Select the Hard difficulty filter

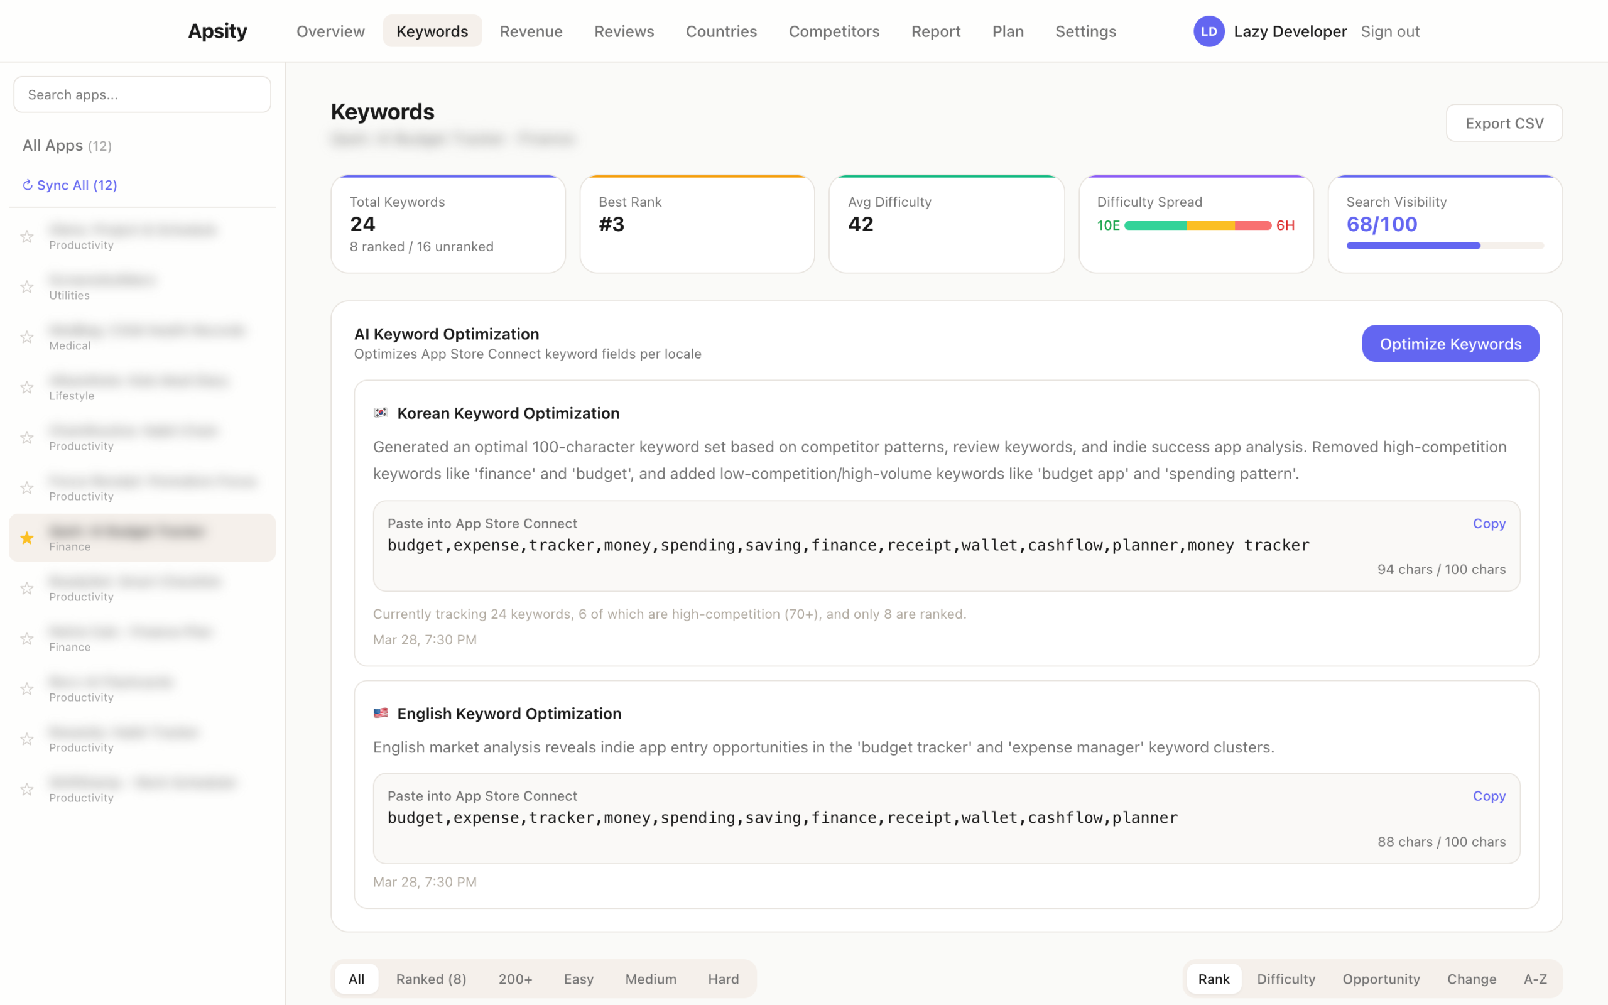(x=723, y=979)
